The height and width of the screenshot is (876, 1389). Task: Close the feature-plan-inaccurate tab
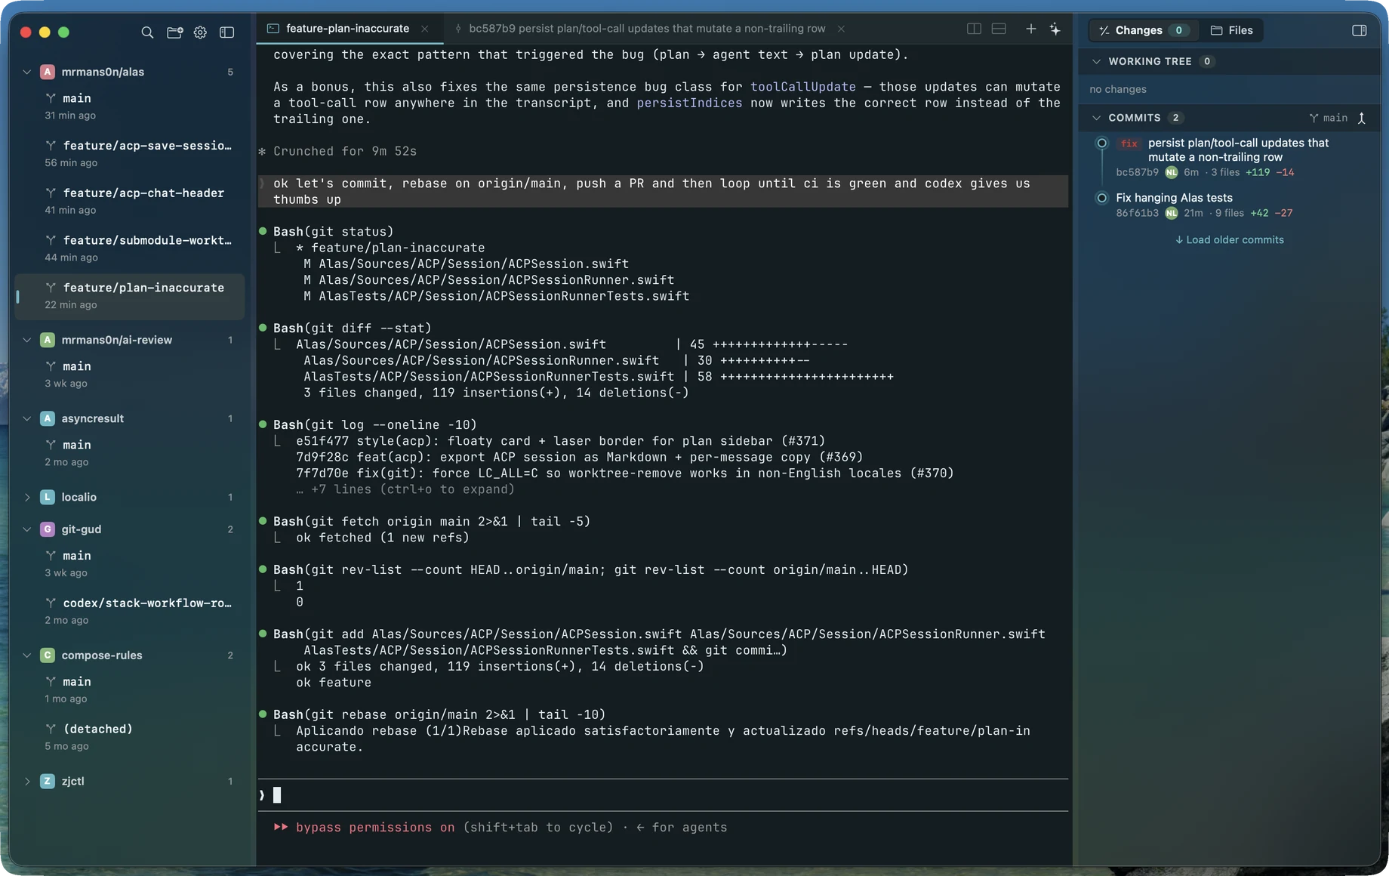point(425,29)
